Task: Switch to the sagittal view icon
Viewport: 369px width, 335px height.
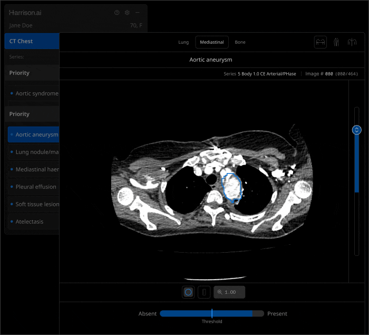Action: click(336, 42)
